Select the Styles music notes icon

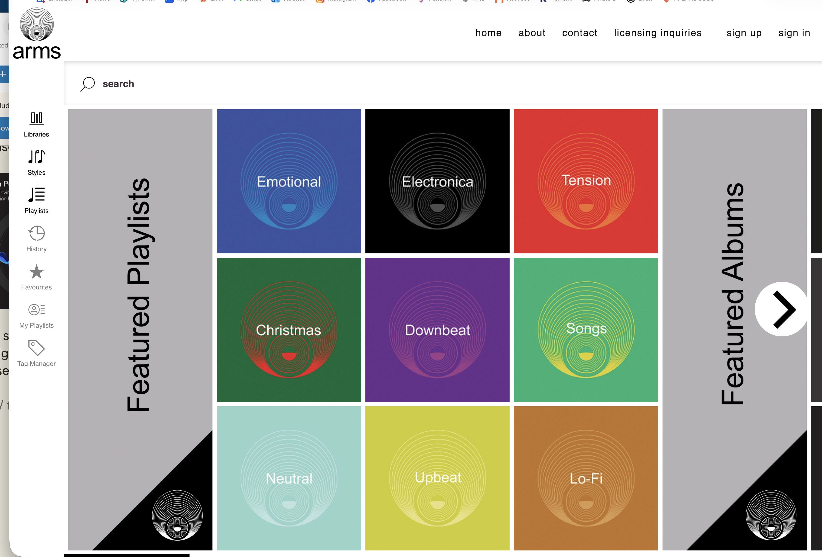click(36, 157)
